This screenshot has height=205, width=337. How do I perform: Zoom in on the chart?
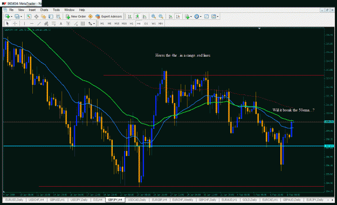point(154,17)
